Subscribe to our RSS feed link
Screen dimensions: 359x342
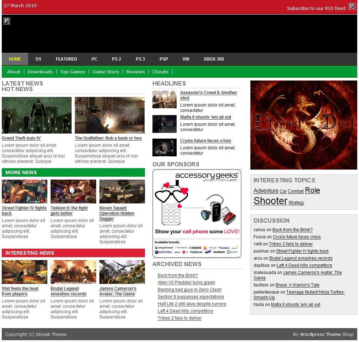[316, 9]
